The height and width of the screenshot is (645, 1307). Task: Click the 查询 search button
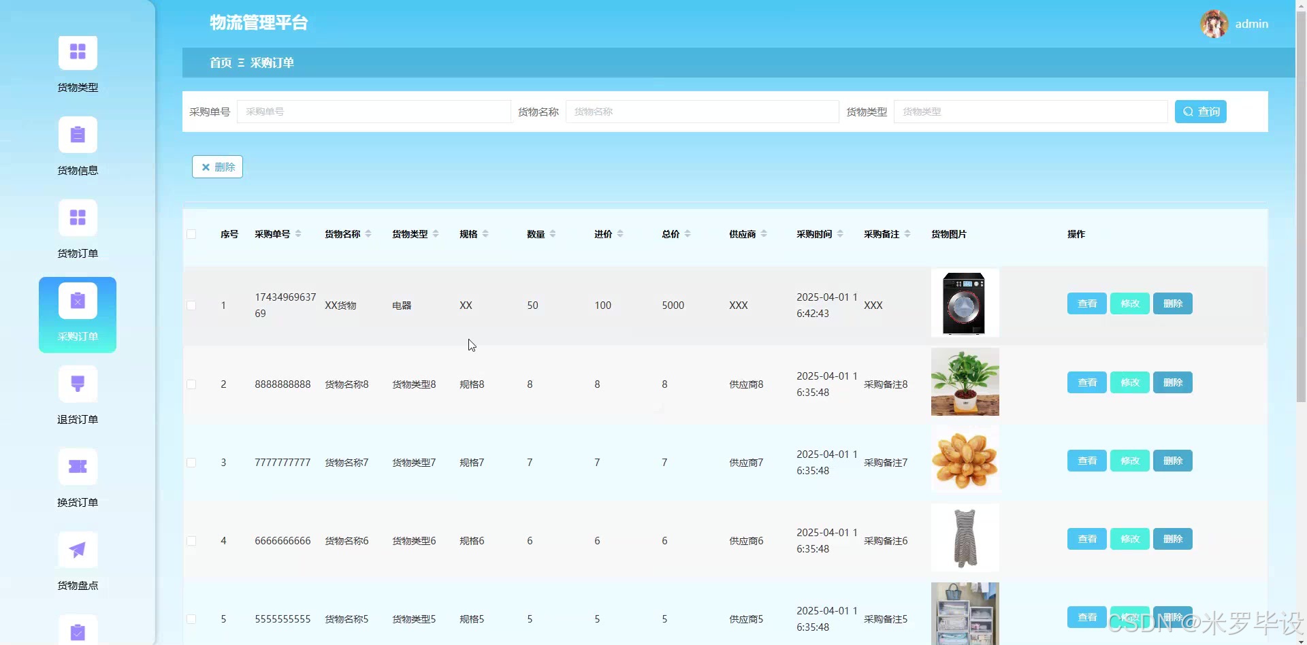coord(1201,112)
